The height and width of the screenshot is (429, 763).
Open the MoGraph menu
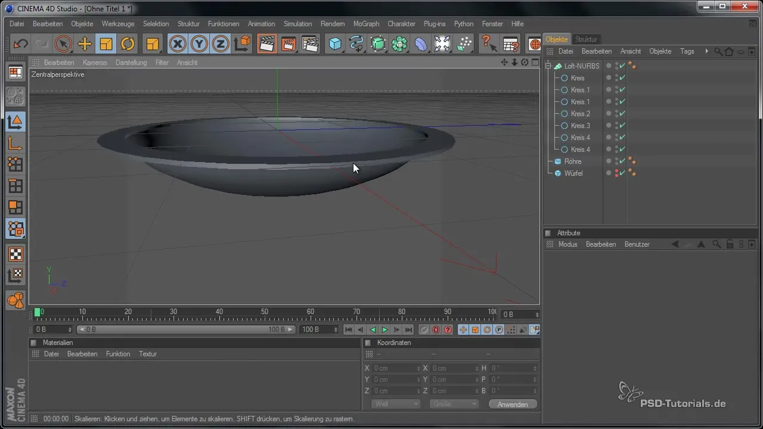coord(366,24)
